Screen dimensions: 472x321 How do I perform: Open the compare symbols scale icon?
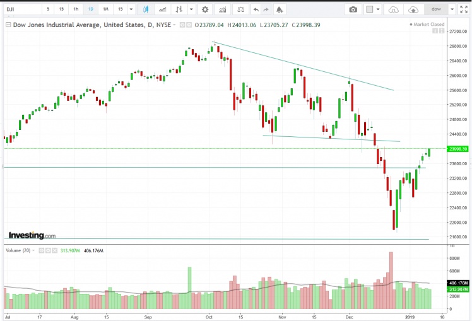point(240,9)
